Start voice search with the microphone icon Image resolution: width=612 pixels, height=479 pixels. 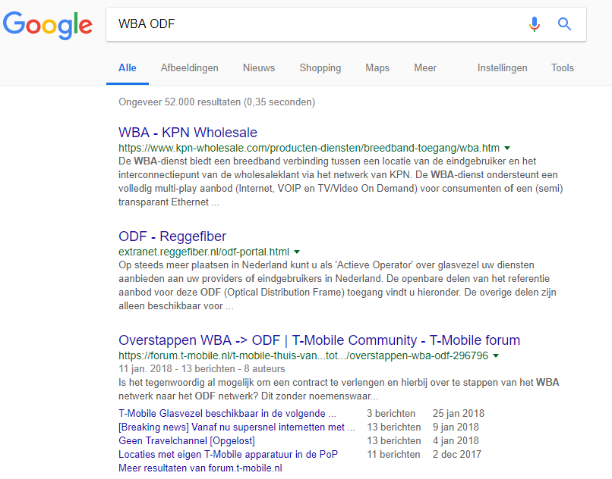coord(535,24)
